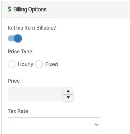Focus the Price input field

[35, 94]
